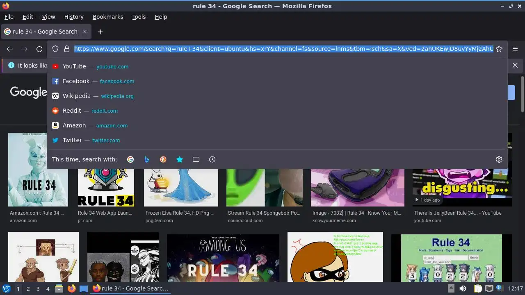Open network status tray icon

click(x=489, y=288)
